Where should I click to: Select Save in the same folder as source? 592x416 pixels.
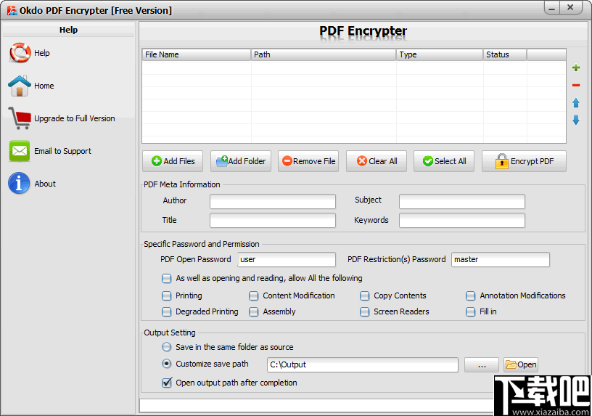(x=167, y=347)
